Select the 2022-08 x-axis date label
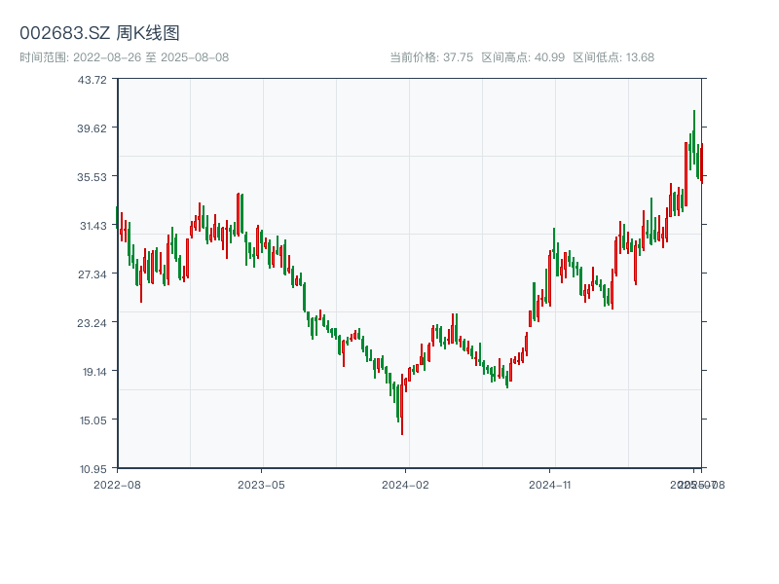Screen dimensions: 779x584 click(x=117, y=484)
